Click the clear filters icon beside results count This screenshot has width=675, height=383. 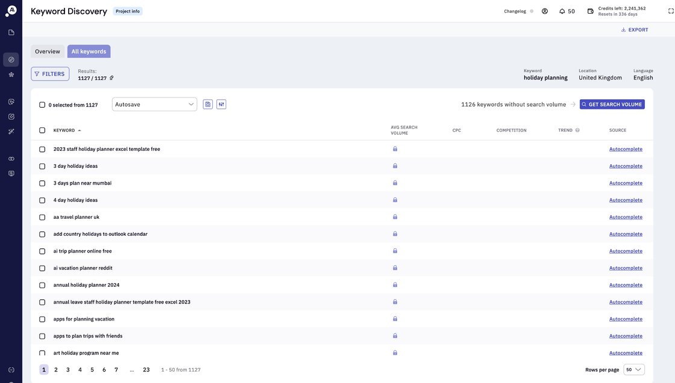click(x=111, y=78)
